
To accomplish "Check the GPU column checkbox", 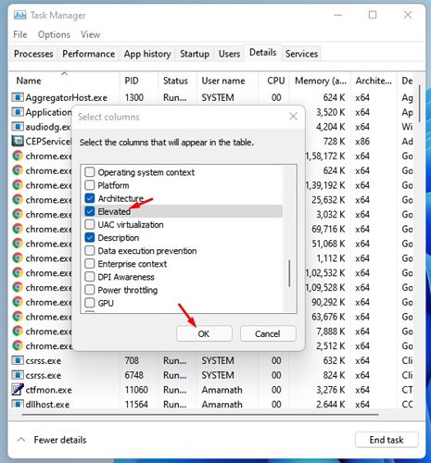I will (x=90, y=303).
